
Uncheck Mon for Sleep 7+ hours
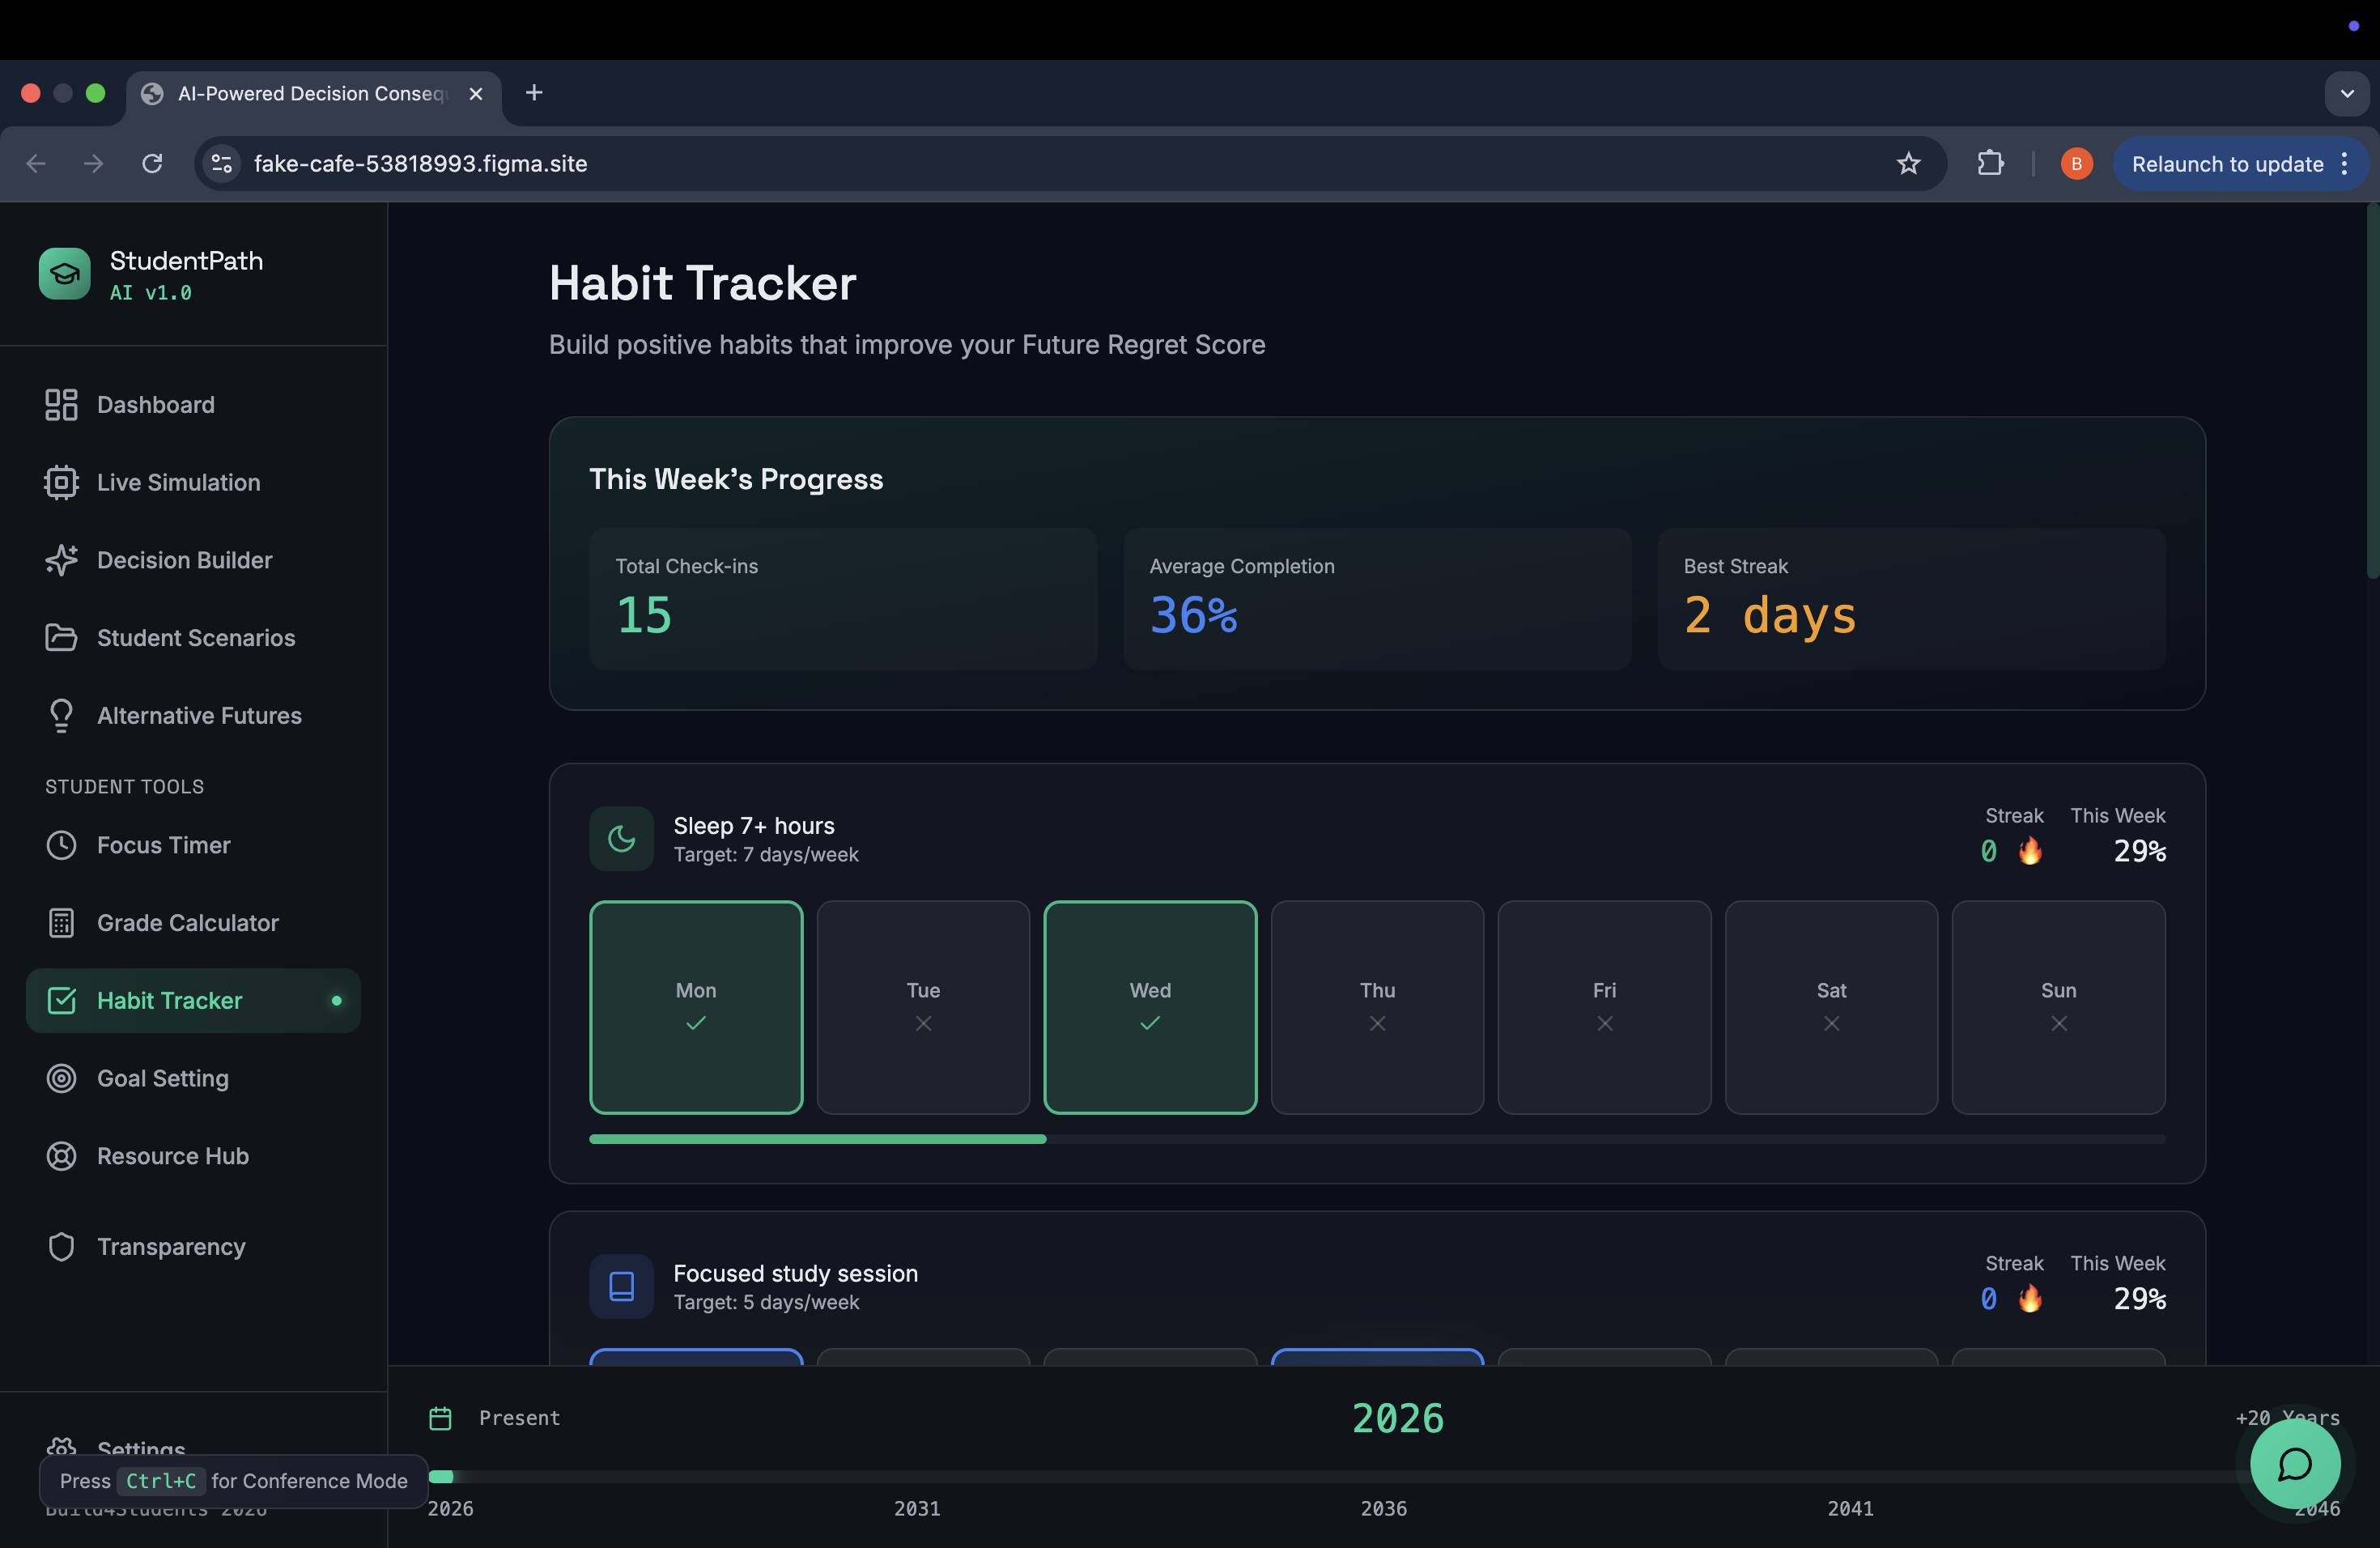pyautogui.click(x=695, y=1007)
